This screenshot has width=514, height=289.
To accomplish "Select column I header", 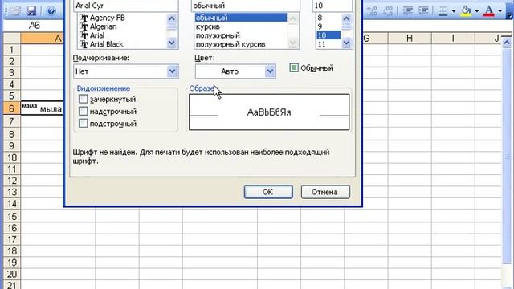I will (x=453, y=39).
